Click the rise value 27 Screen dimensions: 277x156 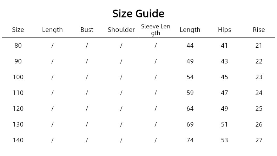pyautogui.click(x=259, y=140)
